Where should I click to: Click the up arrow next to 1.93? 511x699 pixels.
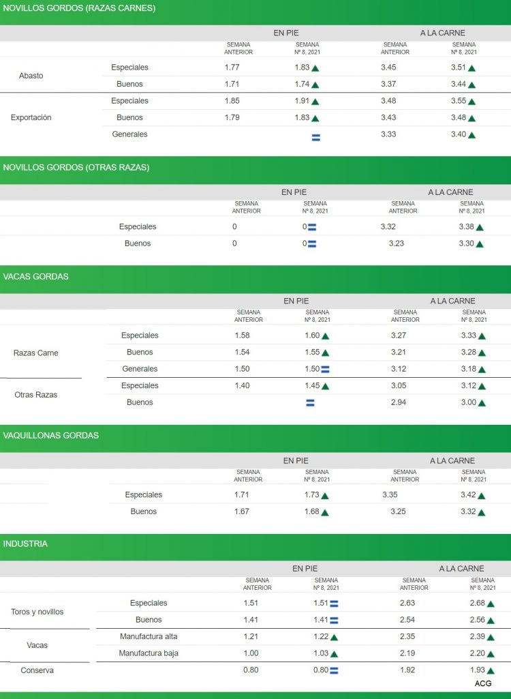click(490, 671)
